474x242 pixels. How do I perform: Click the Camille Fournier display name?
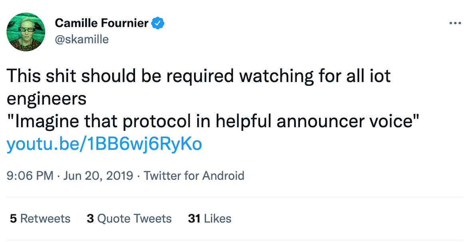click(102, 24)
